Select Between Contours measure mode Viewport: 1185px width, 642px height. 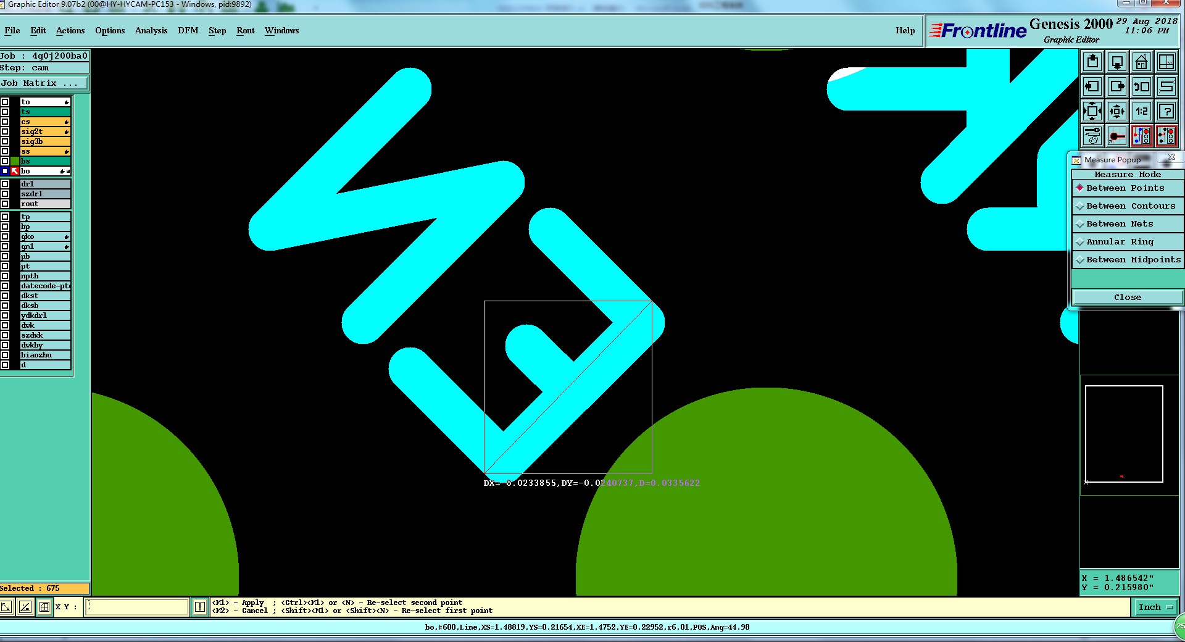click(x=1128, y=206)
